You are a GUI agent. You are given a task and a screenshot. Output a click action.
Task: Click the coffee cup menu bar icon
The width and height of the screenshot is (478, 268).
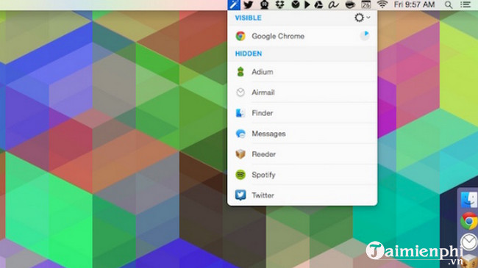coord(350,4)
